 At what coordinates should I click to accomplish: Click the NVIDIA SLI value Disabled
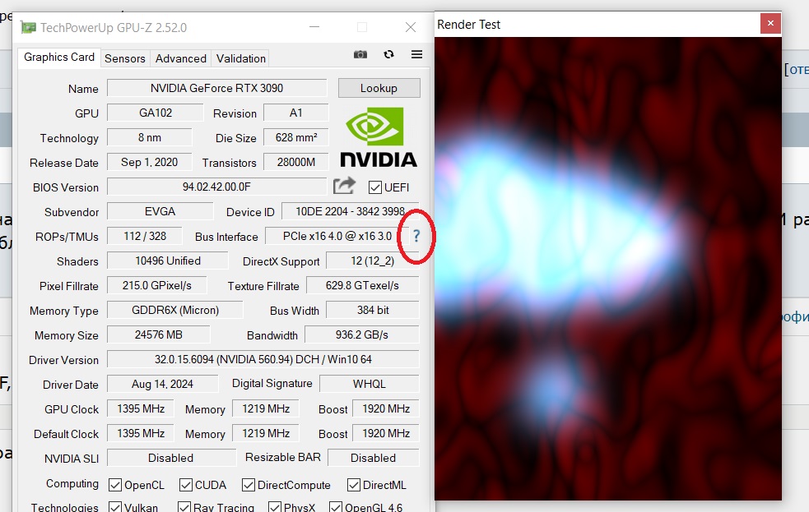171,458
